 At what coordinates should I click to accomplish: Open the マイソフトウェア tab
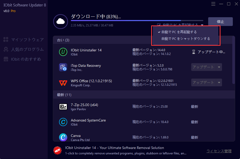tap(24, 40)
